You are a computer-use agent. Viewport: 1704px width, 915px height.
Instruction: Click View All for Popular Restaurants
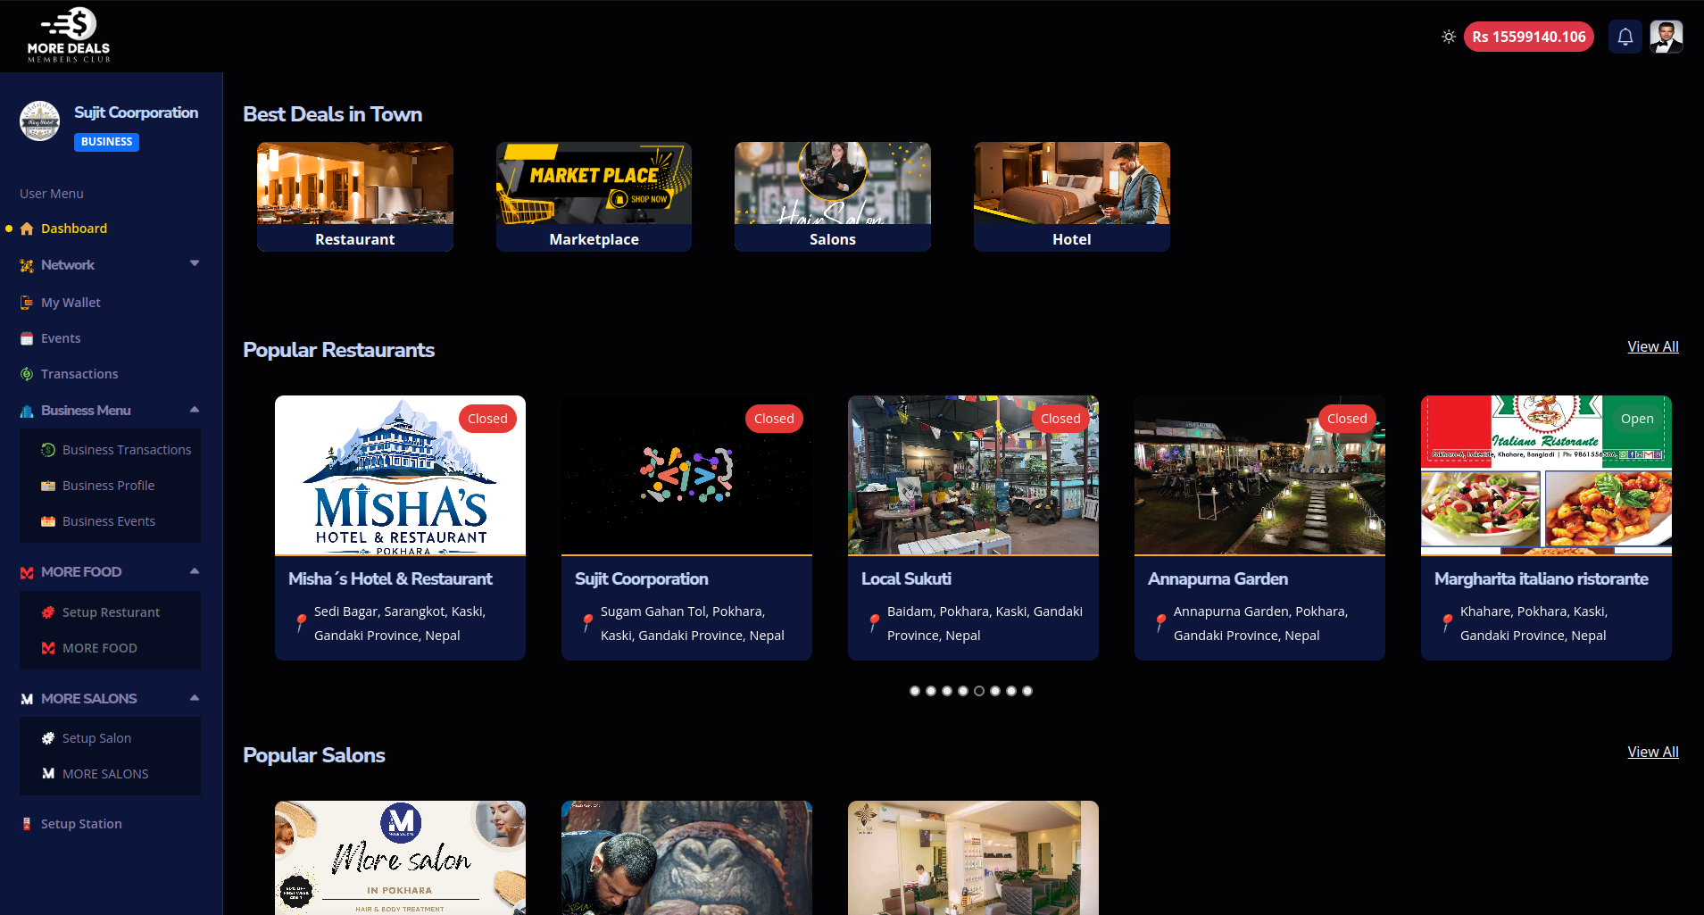pyautogui.click(x=1653, y=346)
